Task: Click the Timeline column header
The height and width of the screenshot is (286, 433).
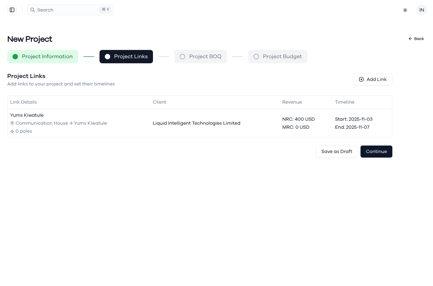Action: [x=344, y=102]
